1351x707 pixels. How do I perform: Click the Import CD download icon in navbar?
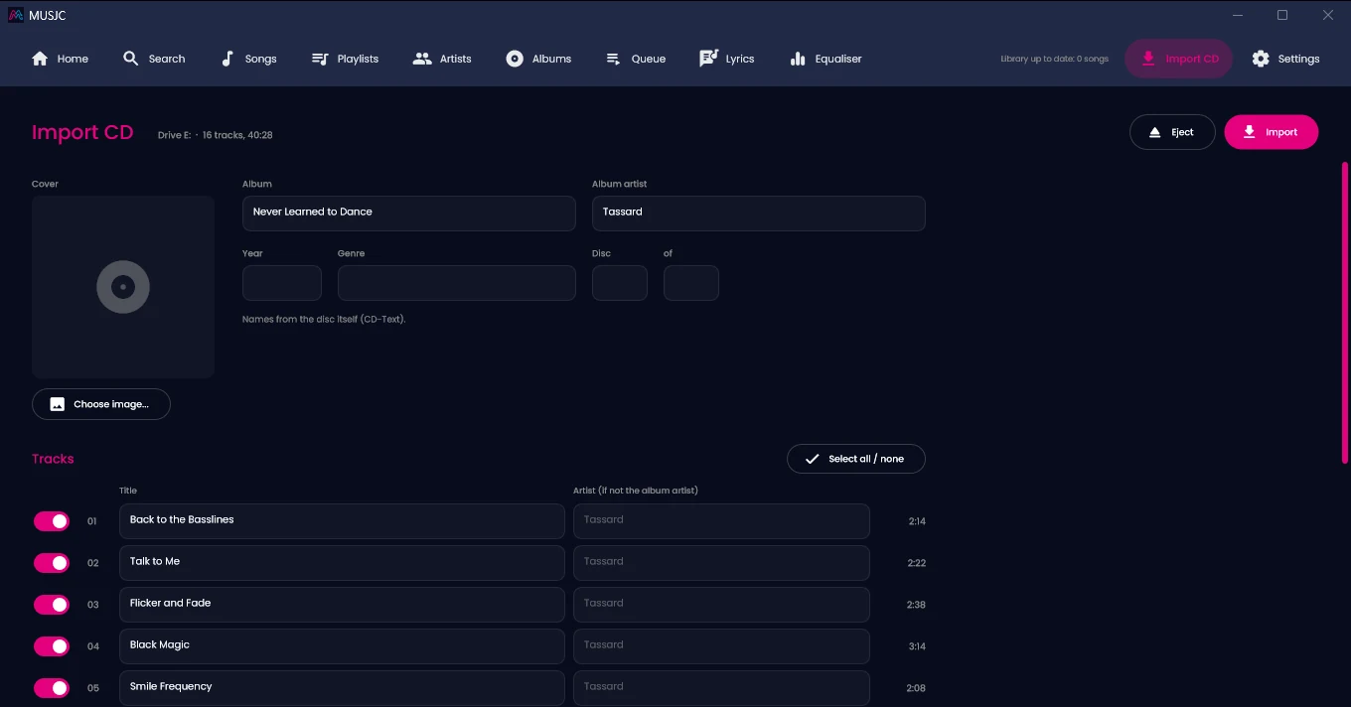click(1148, 59)
